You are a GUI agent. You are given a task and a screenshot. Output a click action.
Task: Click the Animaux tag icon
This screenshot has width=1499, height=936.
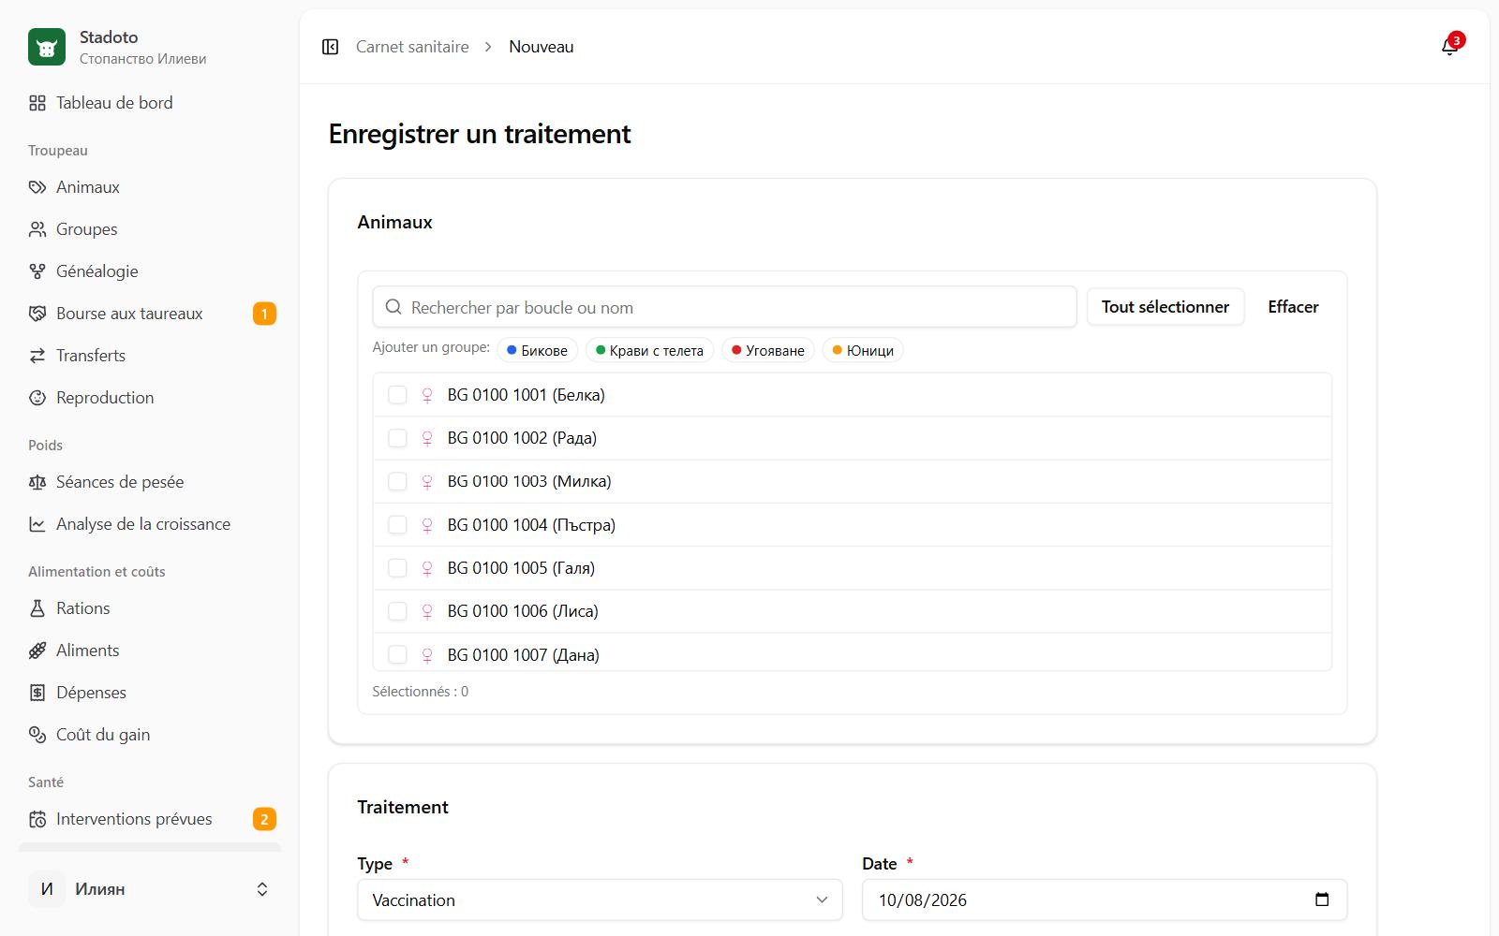[x=37, y=187]
